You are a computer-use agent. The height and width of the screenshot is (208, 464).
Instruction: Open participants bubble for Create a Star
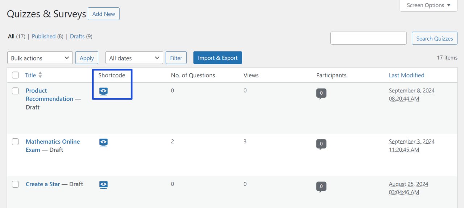[321, 187]
